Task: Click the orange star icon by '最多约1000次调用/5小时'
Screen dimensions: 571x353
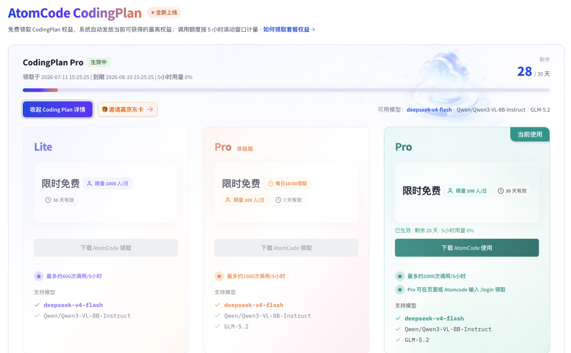Action: click(219, 276)
